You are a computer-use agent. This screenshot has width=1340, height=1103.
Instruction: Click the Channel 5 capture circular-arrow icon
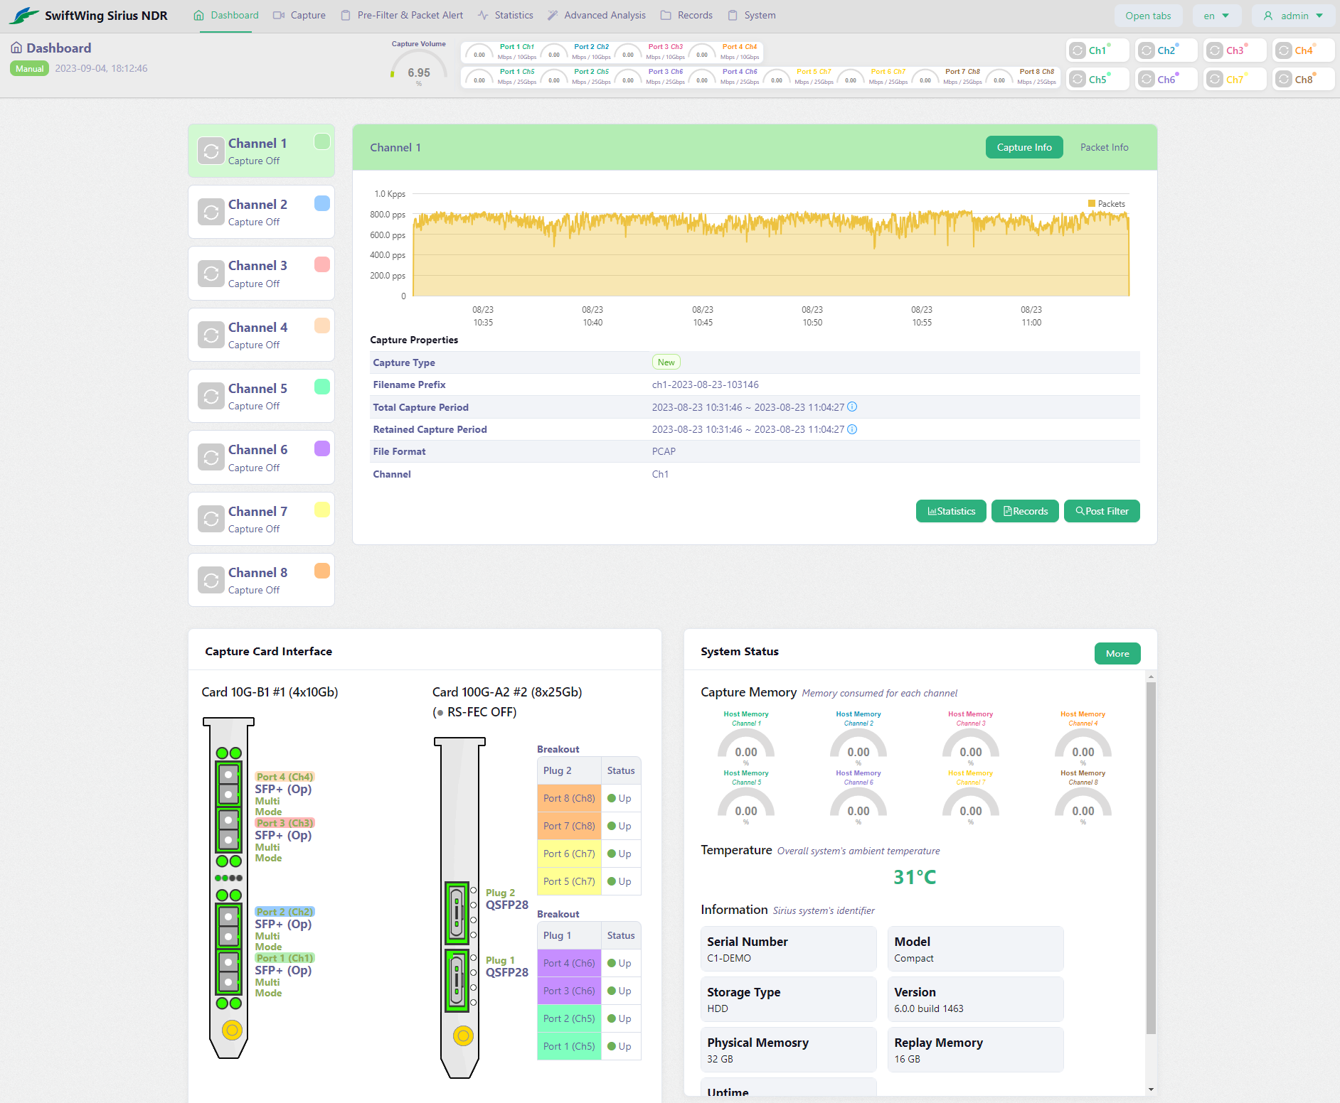tap(211, 397)
